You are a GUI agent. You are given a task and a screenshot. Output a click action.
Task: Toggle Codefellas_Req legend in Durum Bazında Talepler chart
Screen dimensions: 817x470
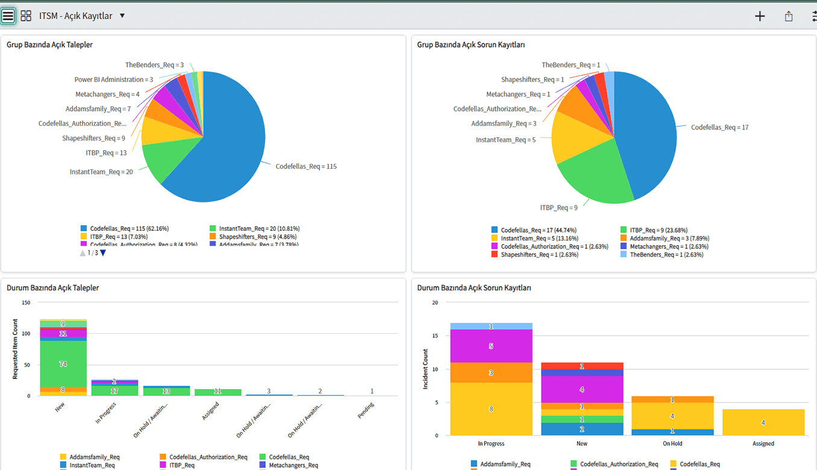[x=284, y=457]
